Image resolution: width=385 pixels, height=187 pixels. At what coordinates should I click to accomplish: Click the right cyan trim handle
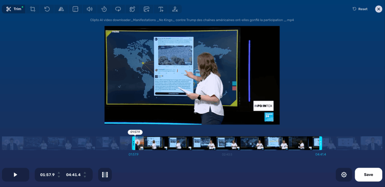pos(321,143)
